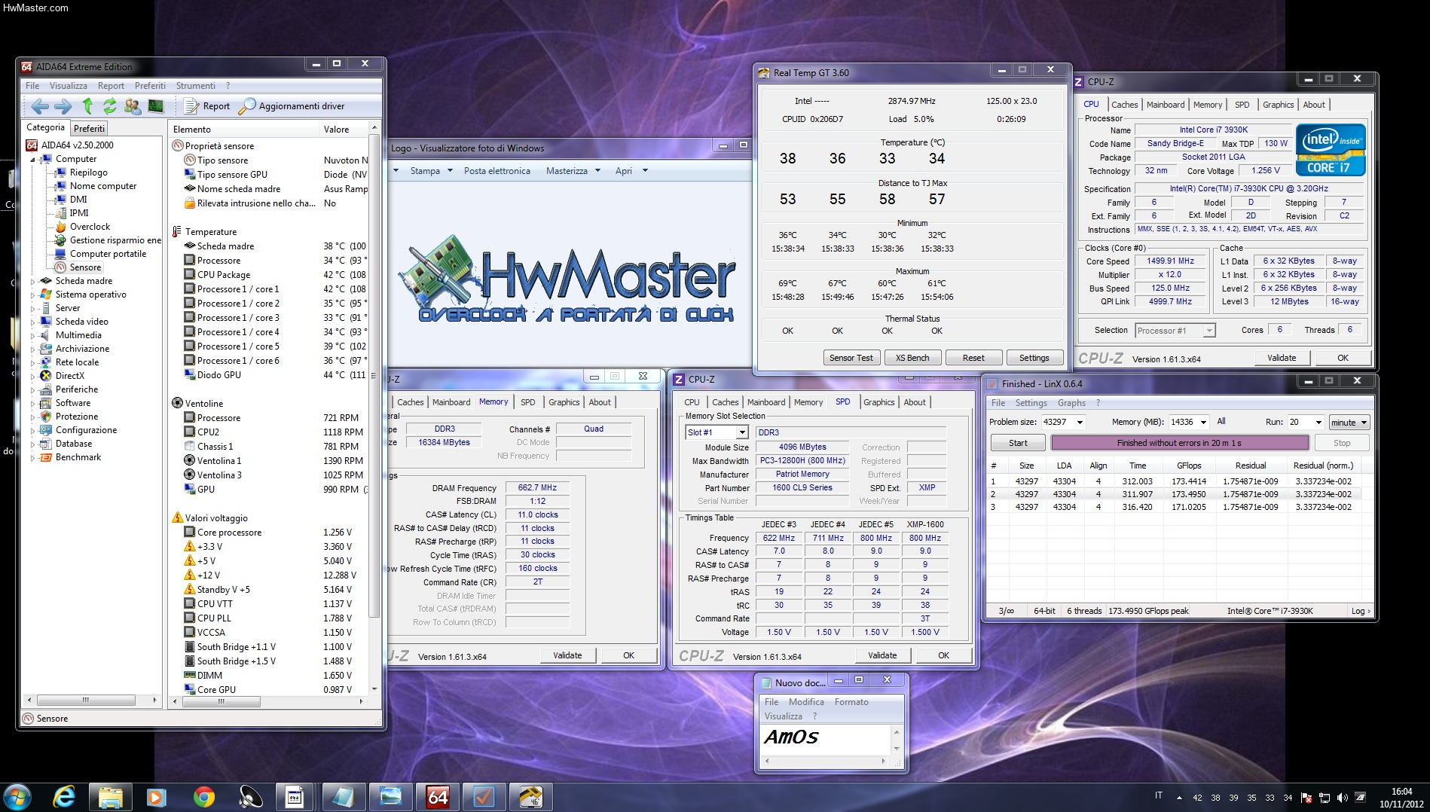Select Overclock in the AIDA64 tree

point(90,227)
